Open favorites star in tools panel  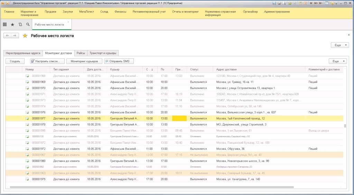[x=13, y=25]
